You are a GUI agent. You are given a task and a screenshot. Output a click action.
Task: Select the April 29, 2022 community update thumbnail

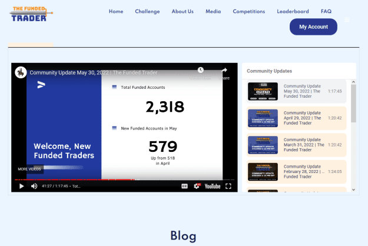click(x=263, y=118)
